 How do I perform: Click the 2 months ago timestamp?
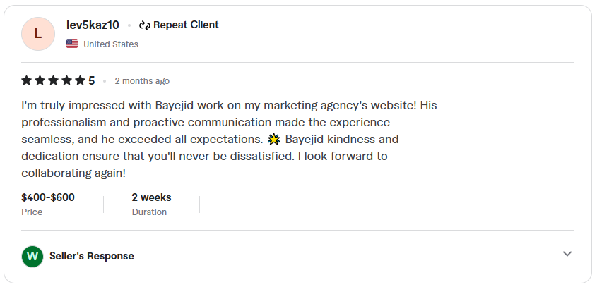[x=142, y=81]
